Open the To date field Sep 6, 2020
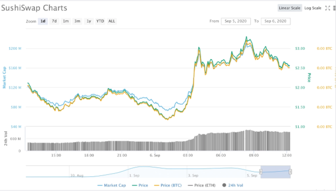The height and width of the screenshot is (191, 336). 276,21
